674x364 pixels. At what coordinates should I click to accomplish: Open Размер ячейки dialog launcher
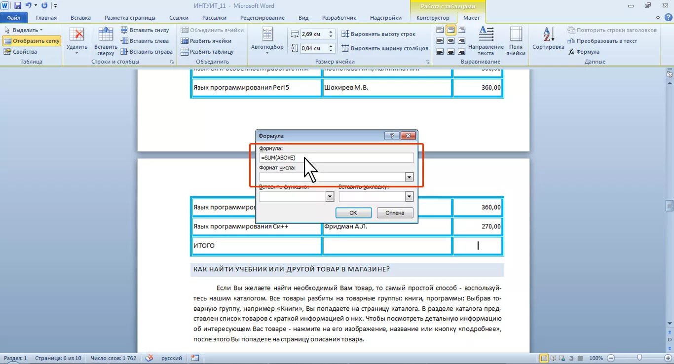(x=427, y=62)
